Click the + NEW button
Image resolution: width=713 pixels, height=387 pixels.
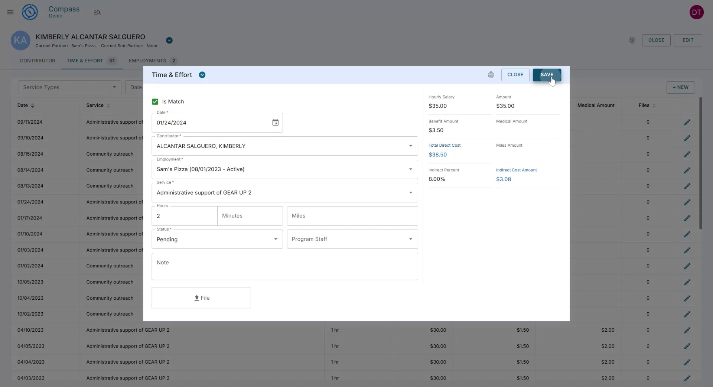680,87
